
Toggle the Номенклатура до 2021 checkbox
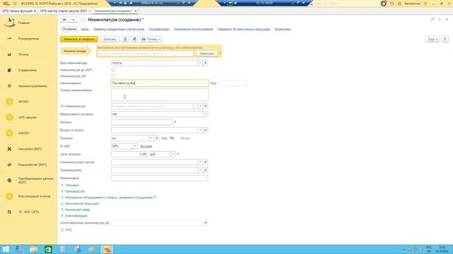(x=113, y=70)
